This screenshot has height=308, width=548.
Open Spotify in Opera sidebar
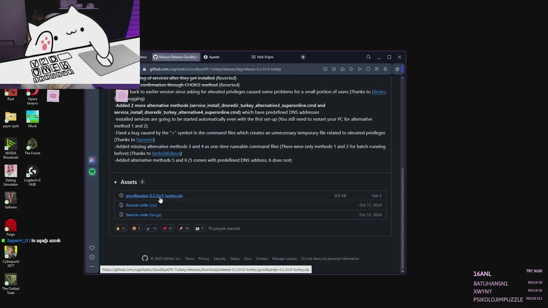tap(92, 172)
